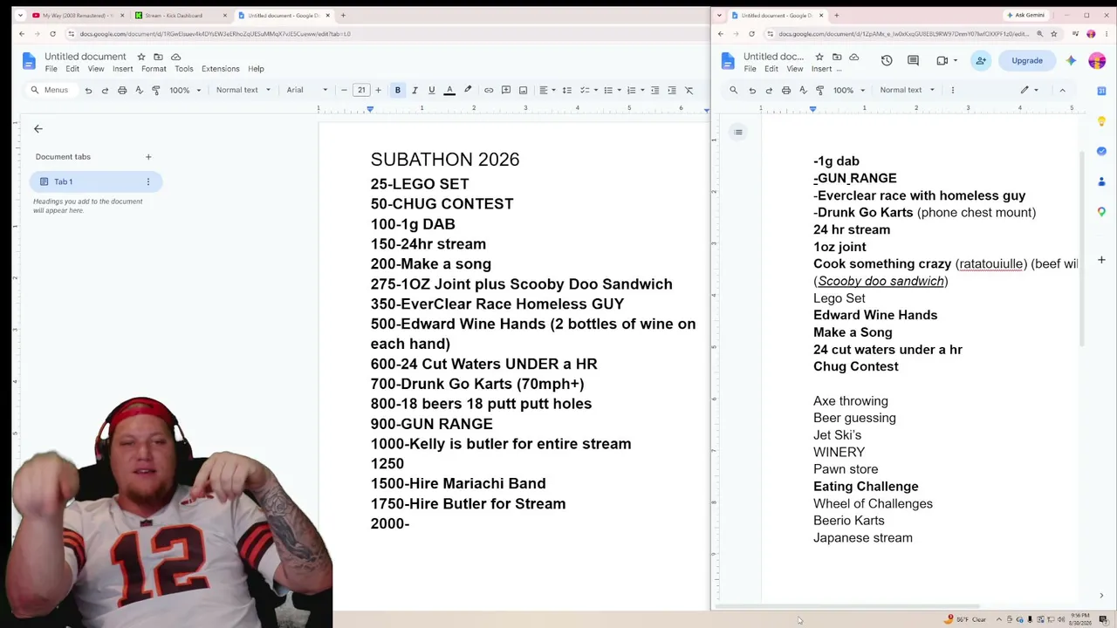This screenshot has height=628, width=1117.
Task: Toggle Italic formatting in left document
Action: point(415,90)
